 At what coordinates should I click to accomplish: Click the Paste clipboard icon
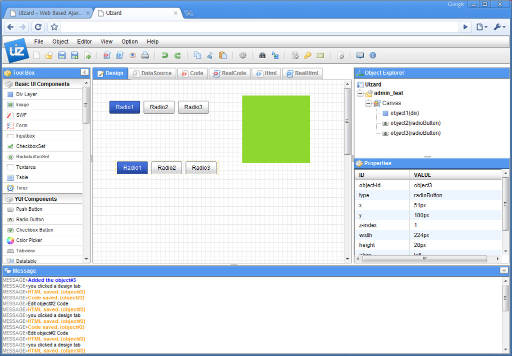[x=222, y=55]
